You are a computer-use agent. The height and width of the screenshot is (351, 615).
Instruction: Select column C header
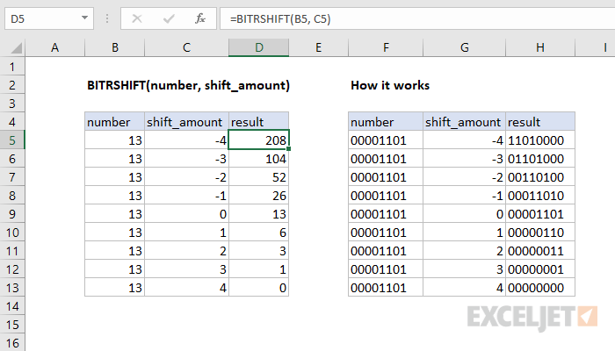coord(186,47)
